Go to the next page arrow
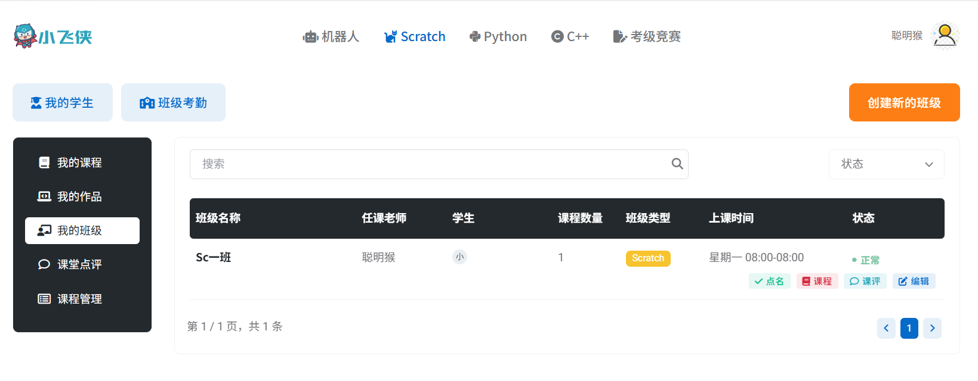The height and width of the screenshot is (381, 978). point(932,328)
